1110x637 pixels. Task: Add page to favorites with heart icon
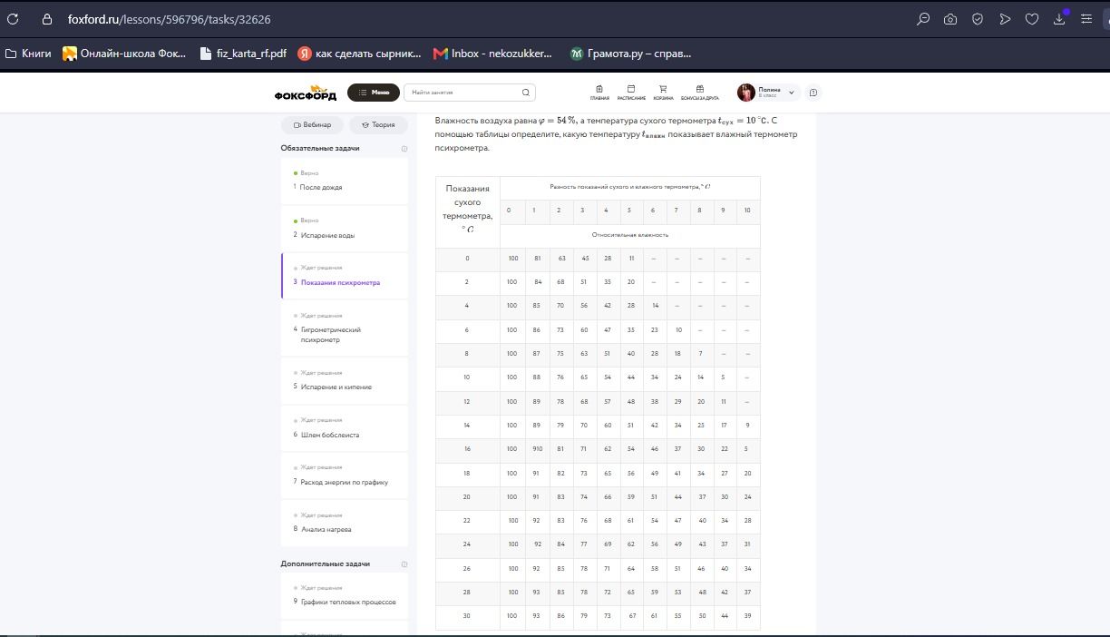point(1032,19)
